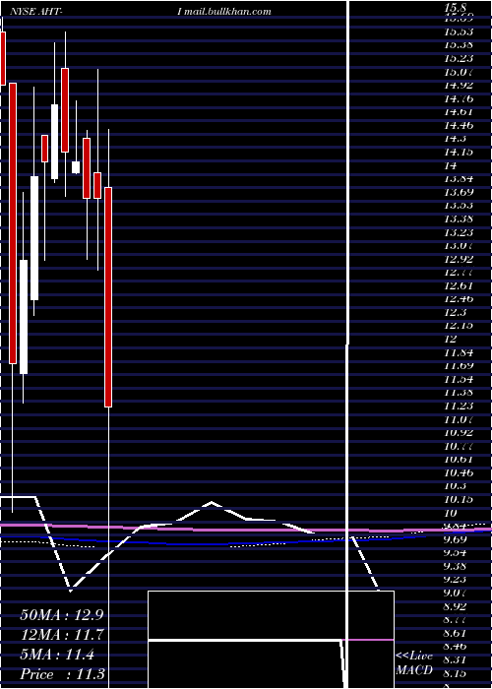
Task: Click the 12.3 price axis label
Action: [455, 312]
